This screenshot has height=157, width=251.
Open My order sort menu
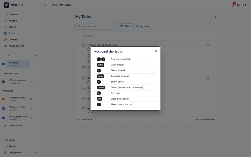tap(143, 26)
